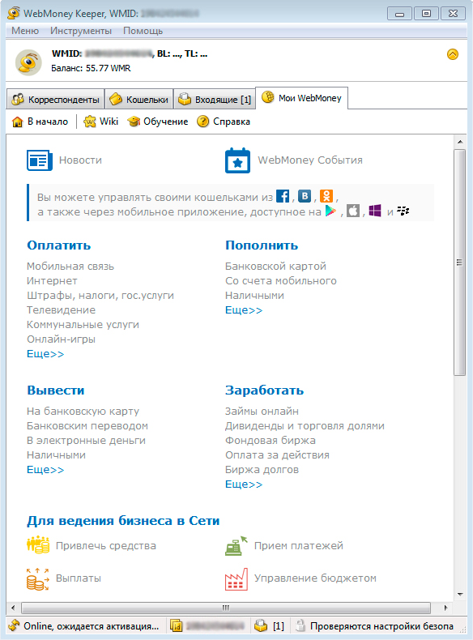The width and height of the screenshot is (473, 640).
Task: Click the Online status bar icon
Action: 14,625
